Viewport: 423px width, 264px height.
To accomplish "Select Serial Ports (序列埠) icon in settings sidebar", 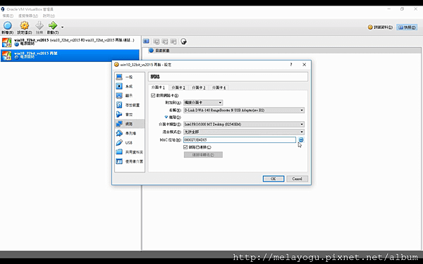I will pos(119,133).
